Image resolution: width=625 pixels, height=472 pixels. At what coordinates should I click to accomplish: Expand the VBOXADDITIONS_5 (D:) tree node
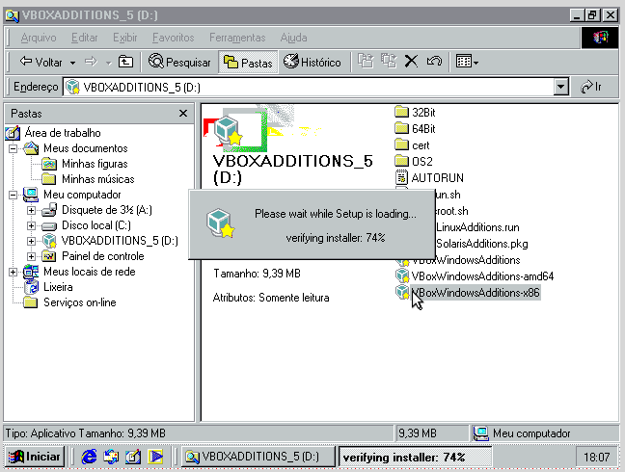(x=32, y=241)
